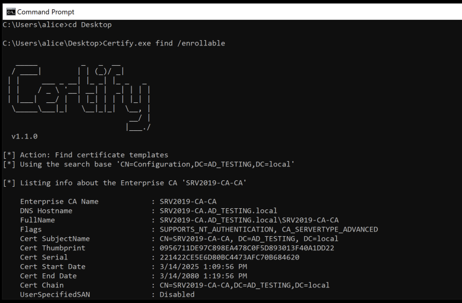Click the 'Listing info about the Enterprise CA' line
Screen dimensions: 462x303
[x=125, y=183]
